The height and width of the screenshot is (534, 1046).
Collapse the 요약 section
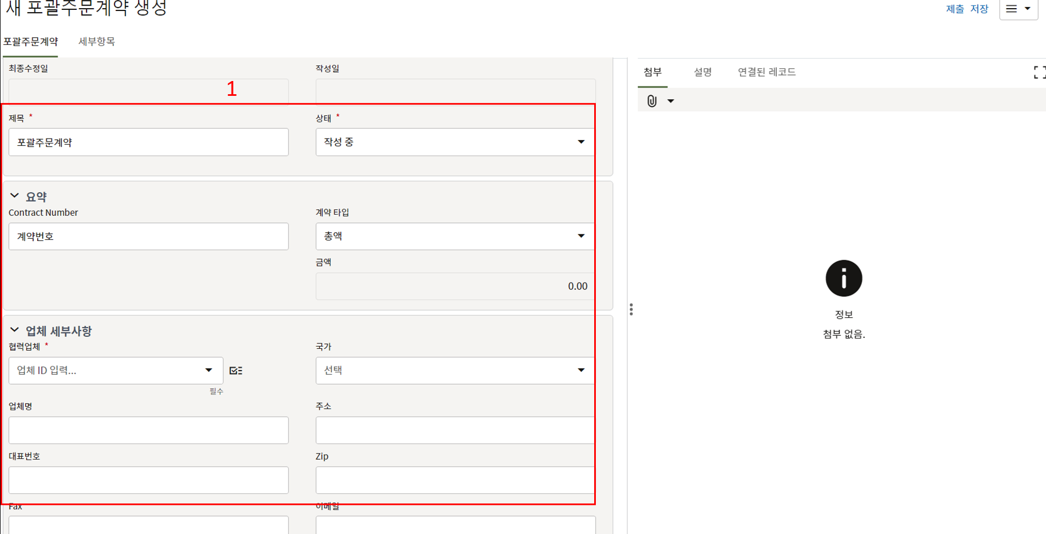pos(15,196)
